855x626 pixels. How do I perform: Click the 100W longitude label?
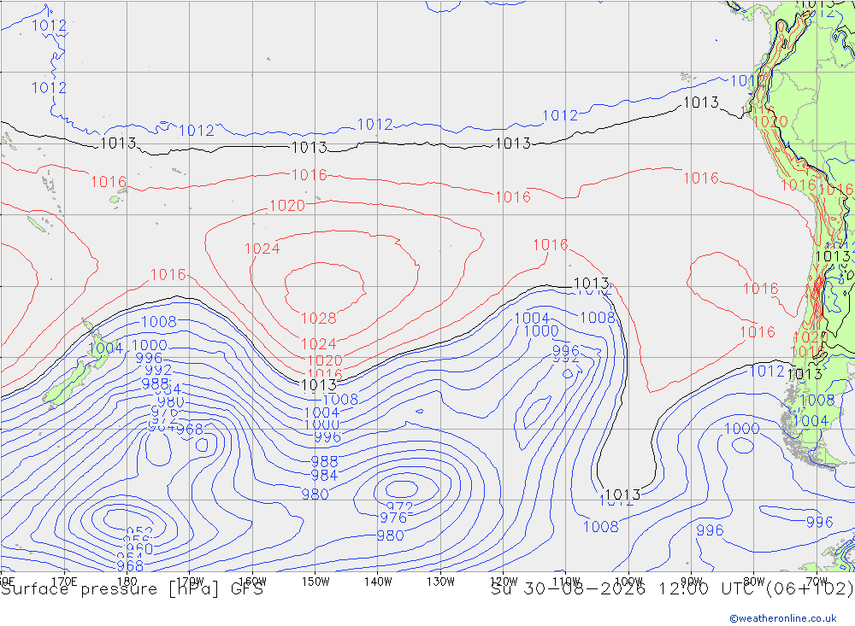coord(628,582)
